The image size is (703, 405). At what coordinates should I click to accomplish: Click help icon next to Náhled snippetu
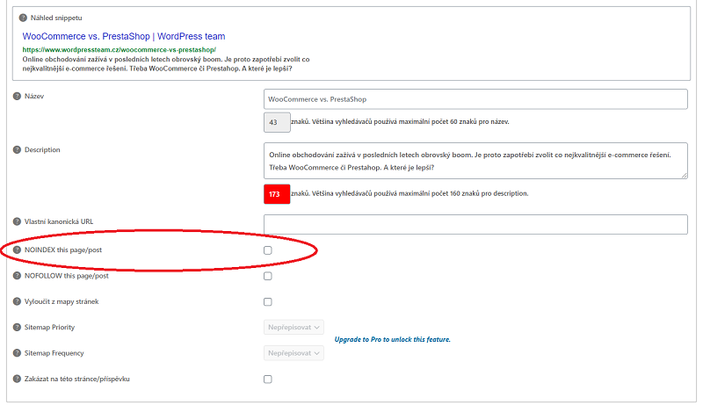coord(23,18)
